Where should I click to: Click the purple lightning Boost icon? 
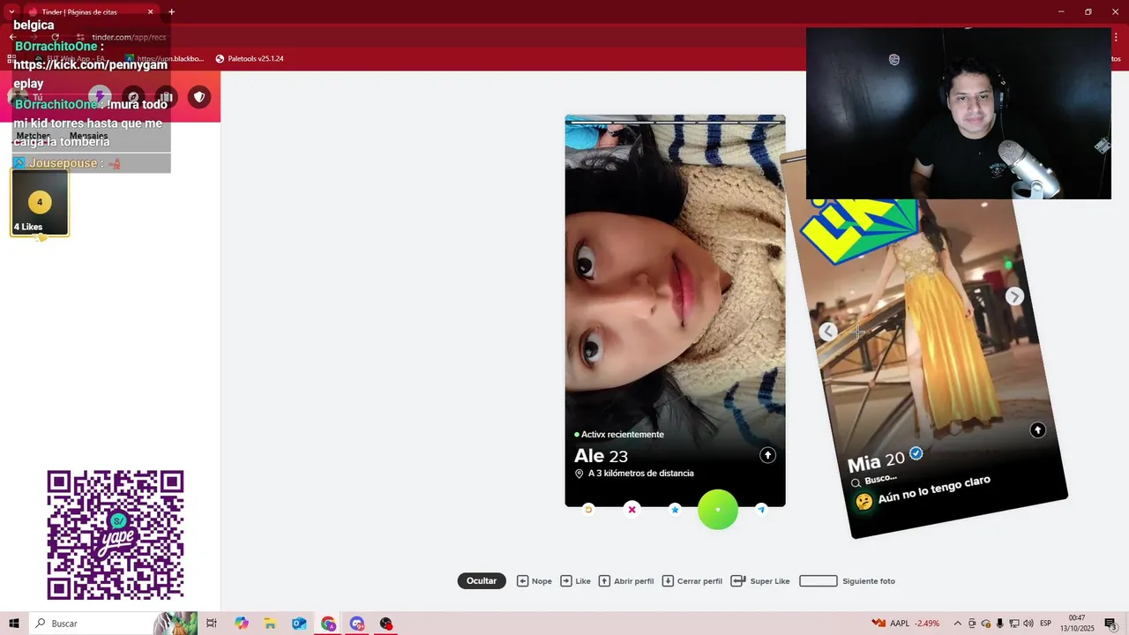tap(100, 97)
